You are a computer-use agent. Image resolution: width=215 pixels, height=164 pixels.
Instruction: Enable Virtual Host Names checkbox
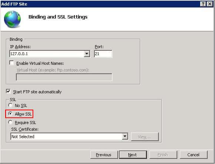coord(11,63)
